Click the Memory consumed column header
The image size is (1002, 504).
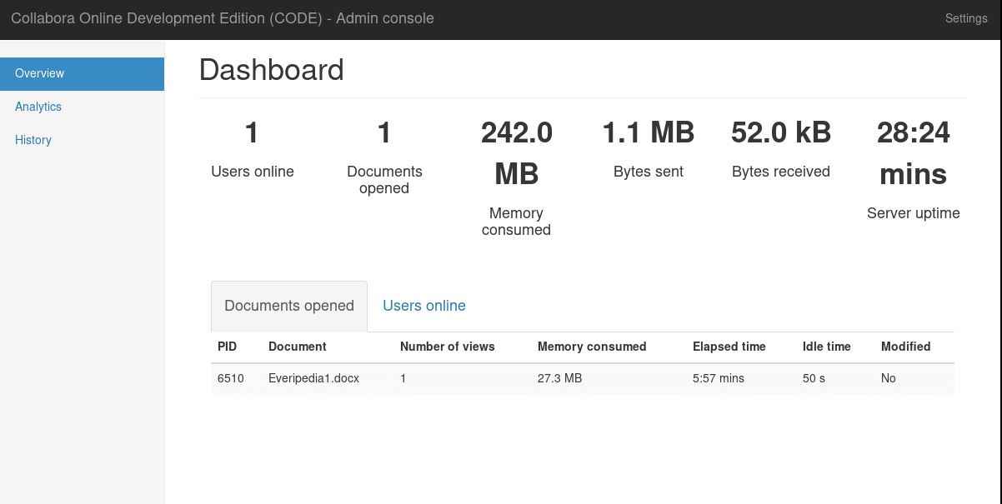[592, 347]
